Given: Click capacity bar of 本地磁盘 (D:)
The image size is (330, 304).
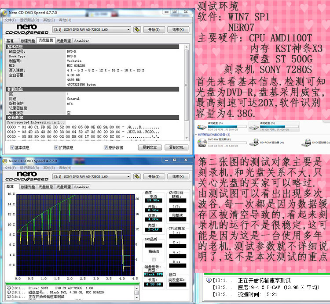Looking at the screenshot, I should click(279, 126).
